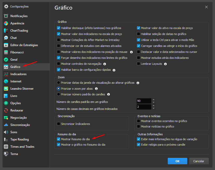Viewport: 215px width, 170px height.
Task: Click info icon beside Mostrar valores dos indicadores
Action: pyautogui.click(x=131, y=52)
